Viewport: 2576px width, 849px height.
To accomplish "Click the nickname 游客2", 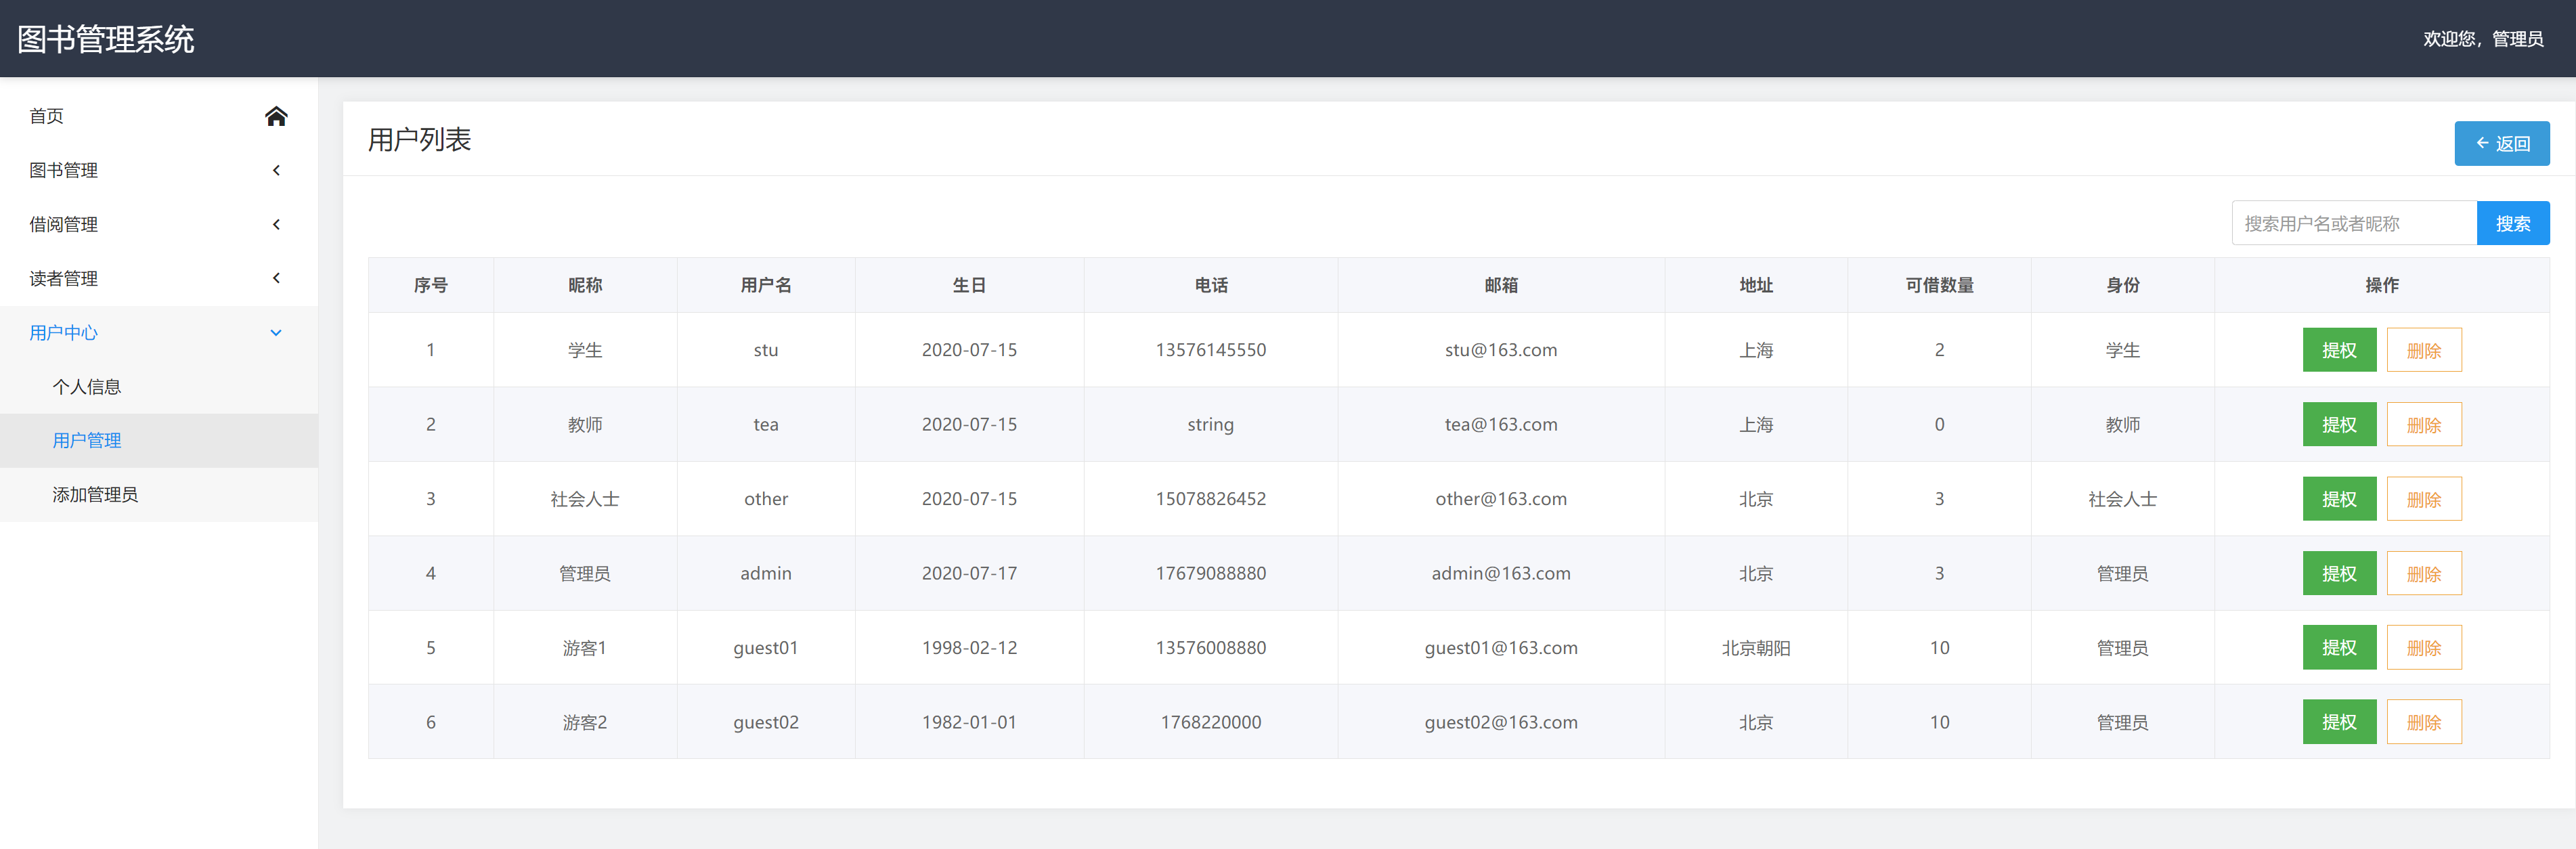I will coord(585,722).
